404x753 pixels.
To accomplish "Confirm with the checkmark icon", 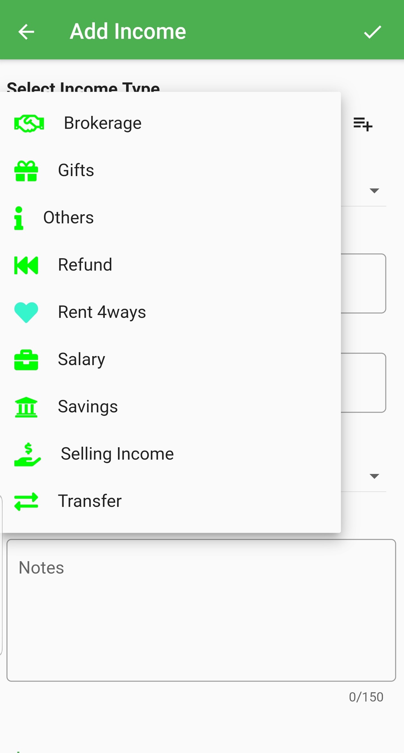I will click(372, 32).
